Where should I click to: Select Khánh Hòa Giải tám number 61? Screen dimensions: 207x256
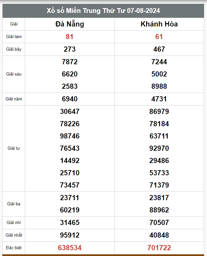pyautogui.click(x=159, y=36)
